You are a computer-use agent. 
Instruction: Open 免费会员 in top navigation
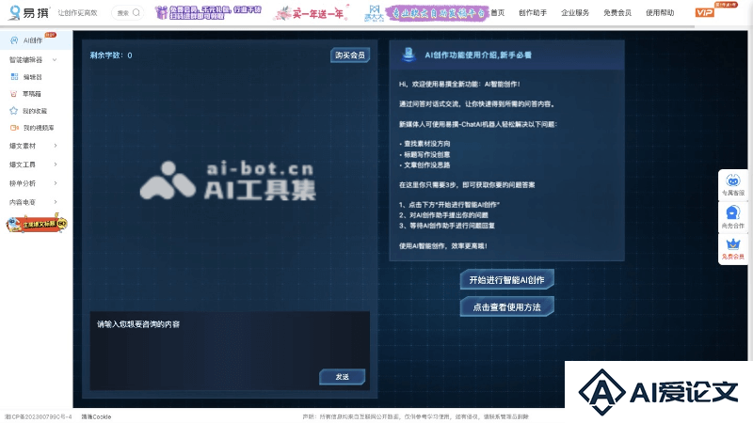[x=617, y=13]
